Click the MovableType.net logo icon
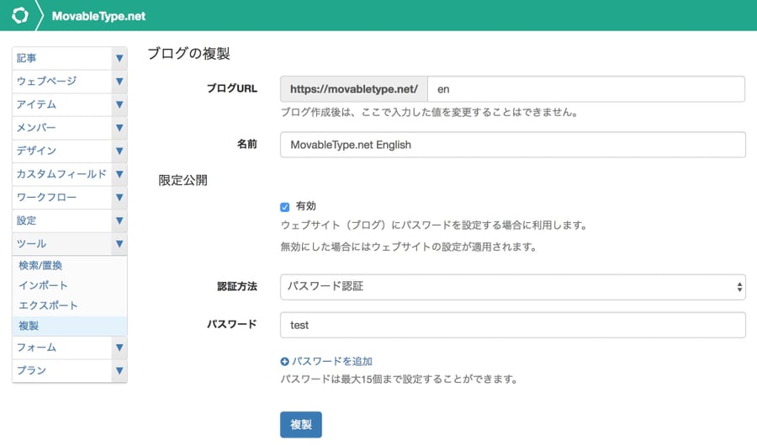The image size is (757, 446). pyautogui.click(x=20, y=15)
